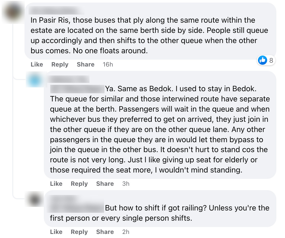Open the 16h timestamp link
This screenshot has width=285, height=238.
(108, 64)
